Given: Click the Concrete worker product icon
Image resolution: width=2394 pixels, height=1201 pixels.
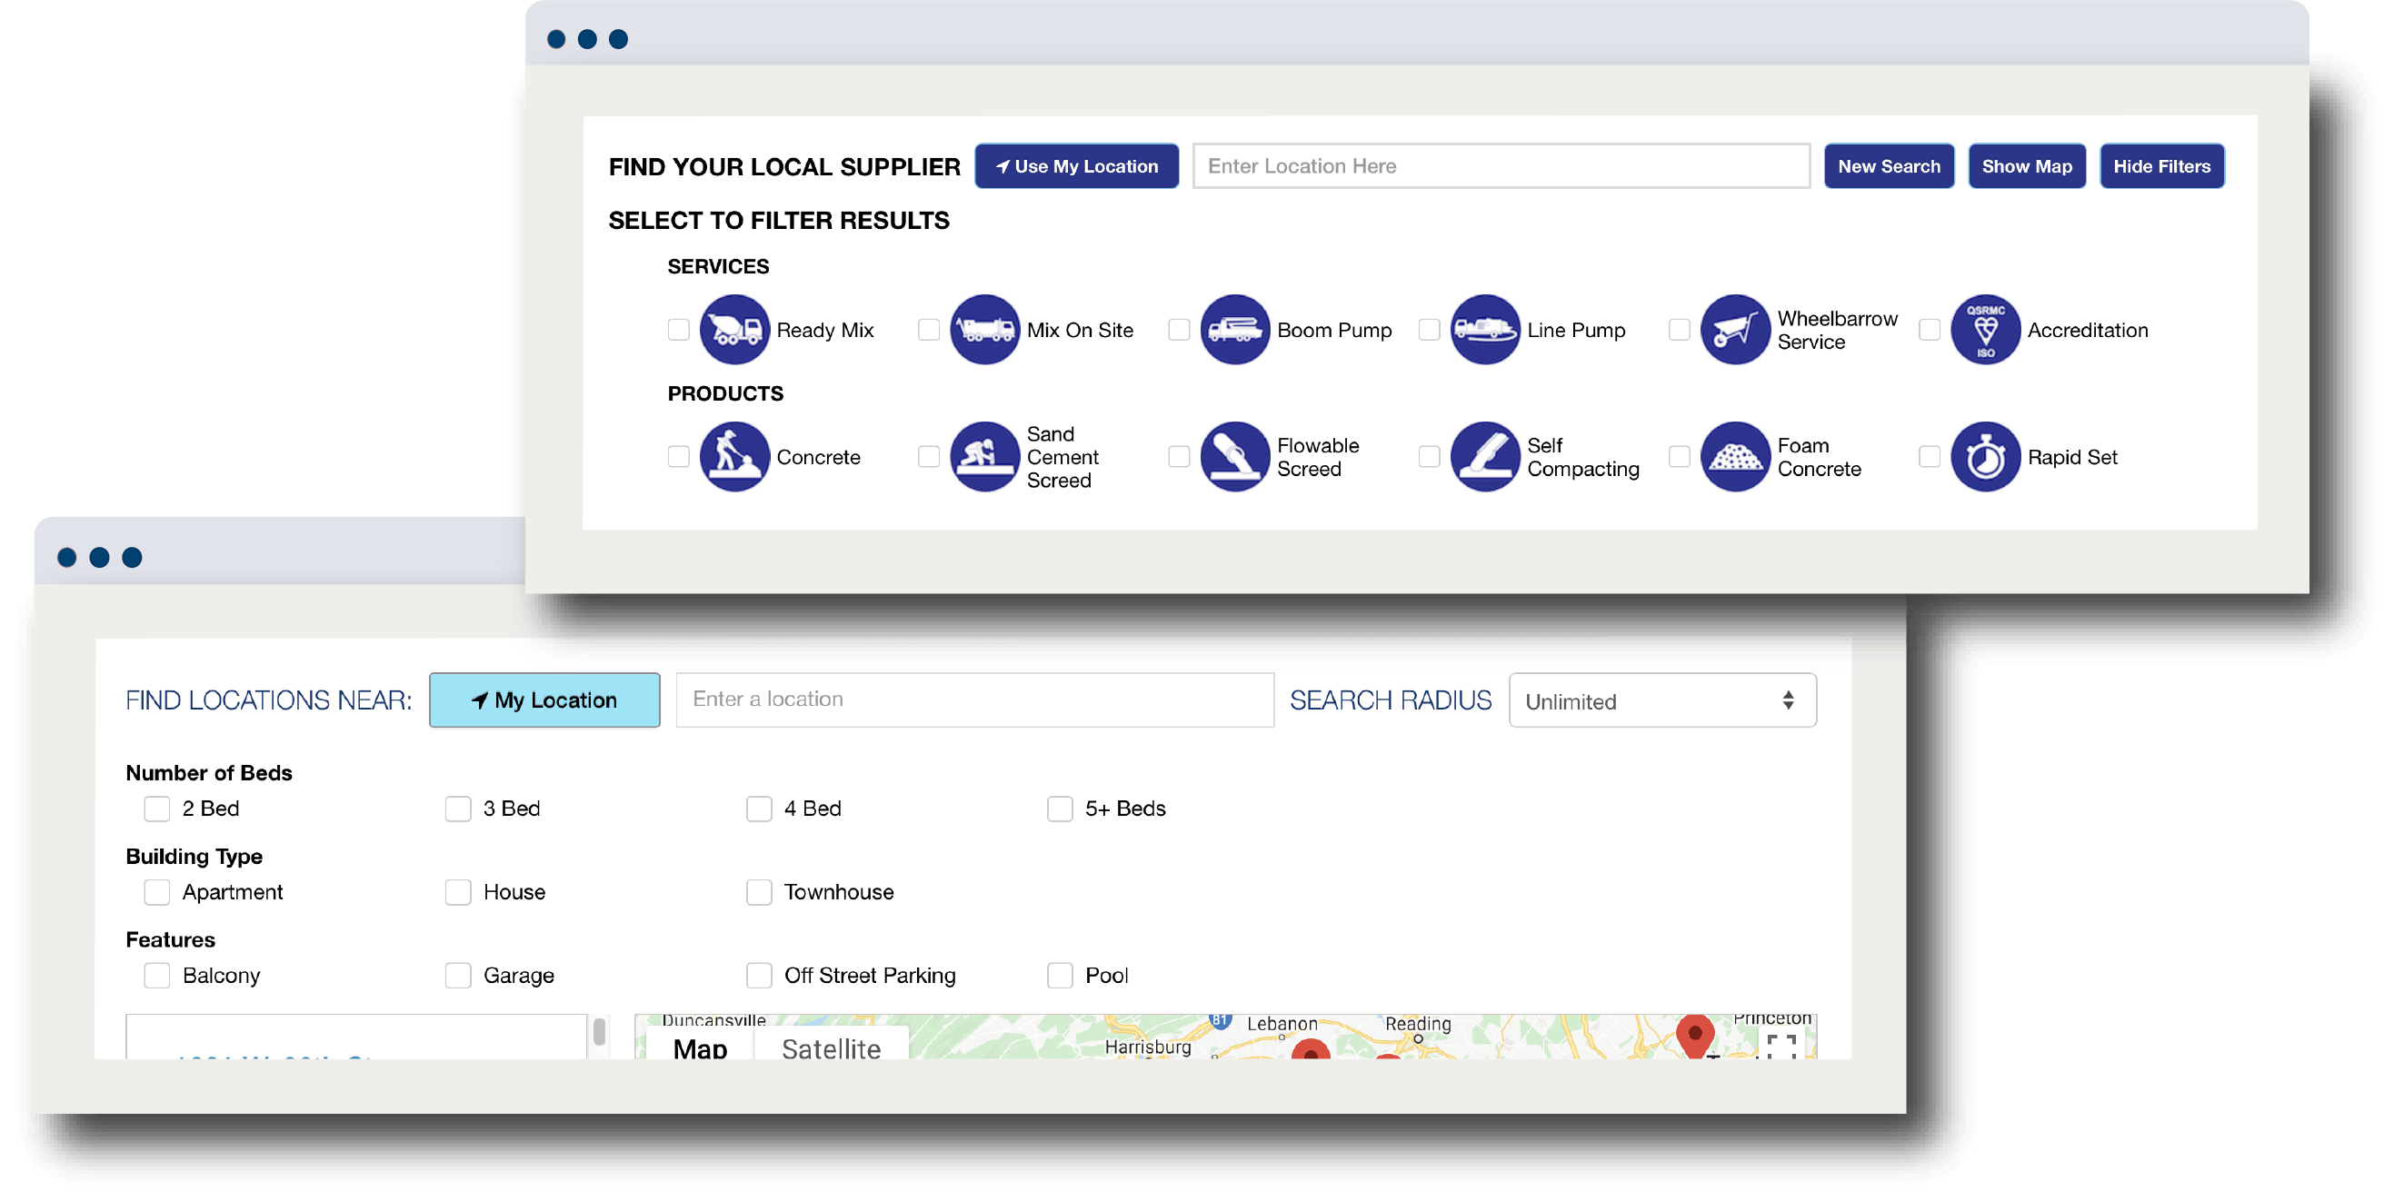Looking at the screenshot, I should (x=734, y=457).
